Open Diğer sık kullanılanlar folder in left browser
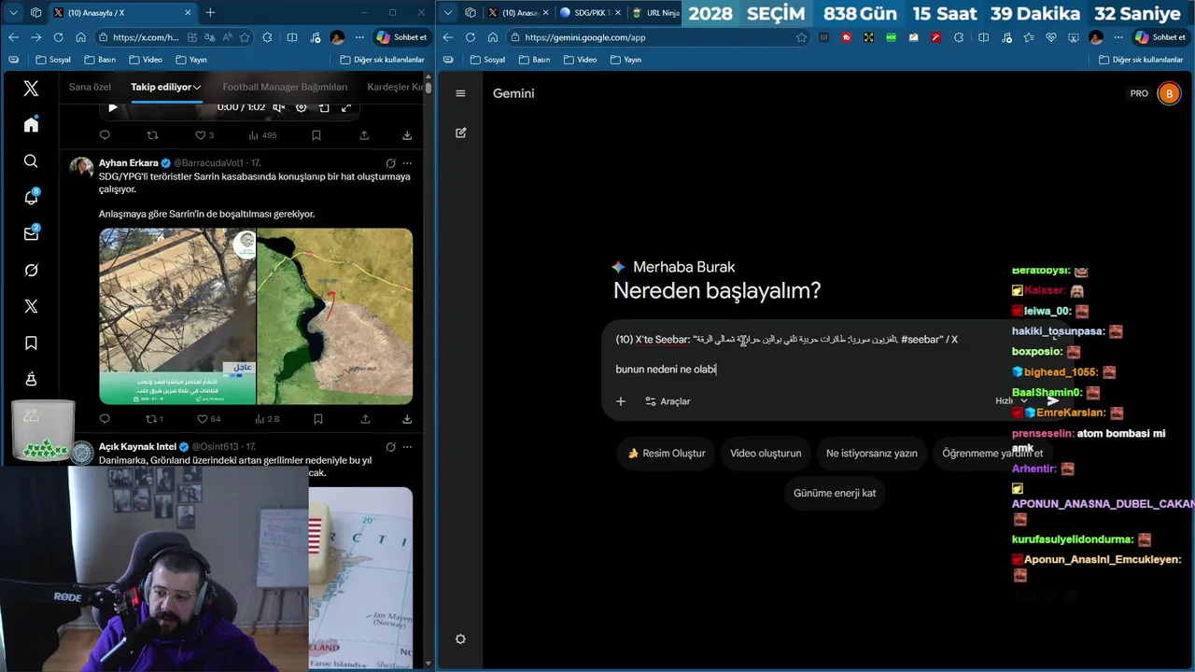 381,60
